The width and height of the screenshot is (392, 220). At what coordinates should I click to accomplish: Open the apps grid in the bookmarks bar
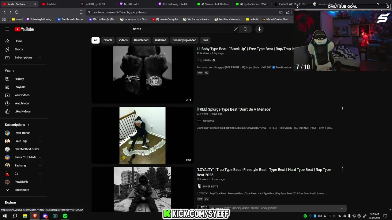(x=4, y=19)
